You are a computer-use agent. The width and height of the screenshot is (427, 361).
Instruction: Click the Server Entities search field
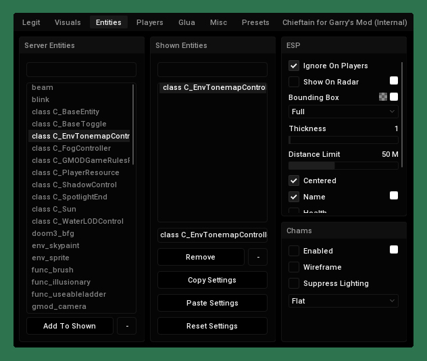81,70
